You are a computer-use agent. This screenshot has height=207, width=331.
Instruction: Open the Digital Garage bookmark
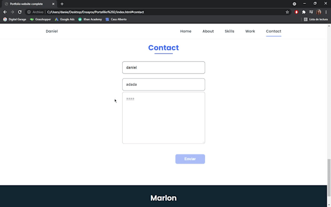[x=15, y=19]
